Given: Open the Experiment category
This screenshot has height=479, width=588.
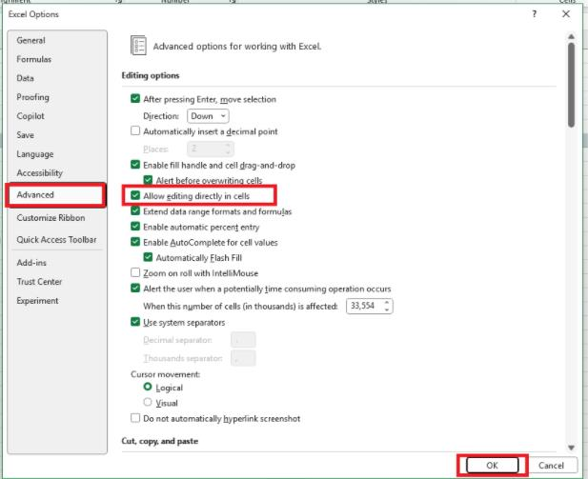Looking at the screenshot, I should [37, 301].
